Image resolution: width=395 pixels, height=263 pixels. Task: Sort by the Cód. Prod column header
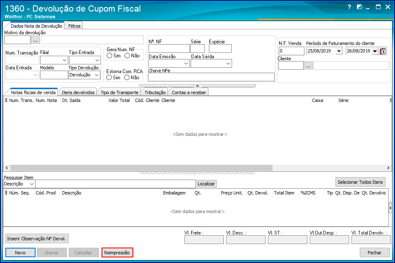pos(48,193)
